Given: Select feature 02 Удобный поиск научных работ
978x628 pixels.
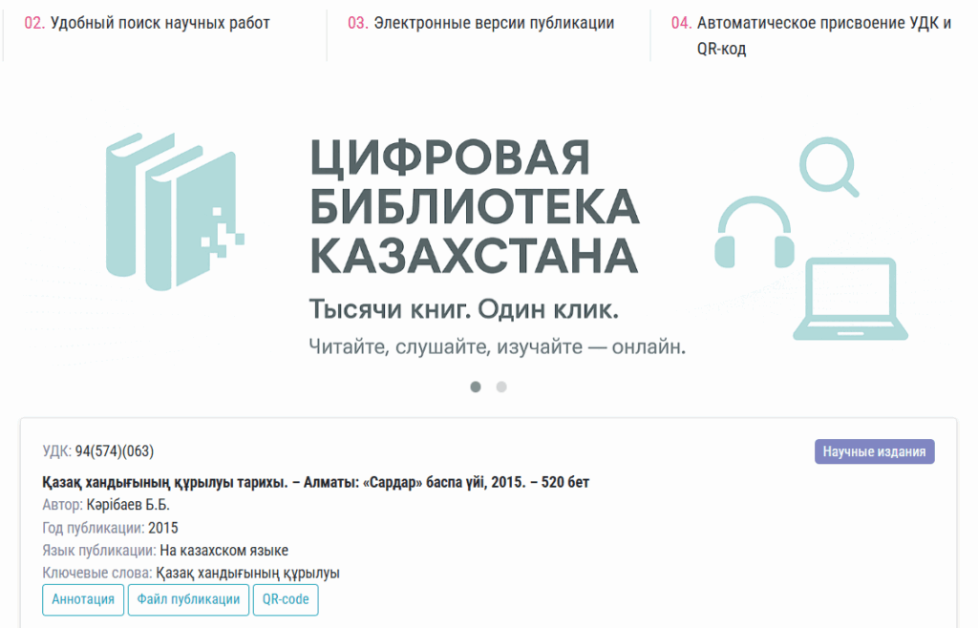Looking at the screenshot, I should point(147,23).
